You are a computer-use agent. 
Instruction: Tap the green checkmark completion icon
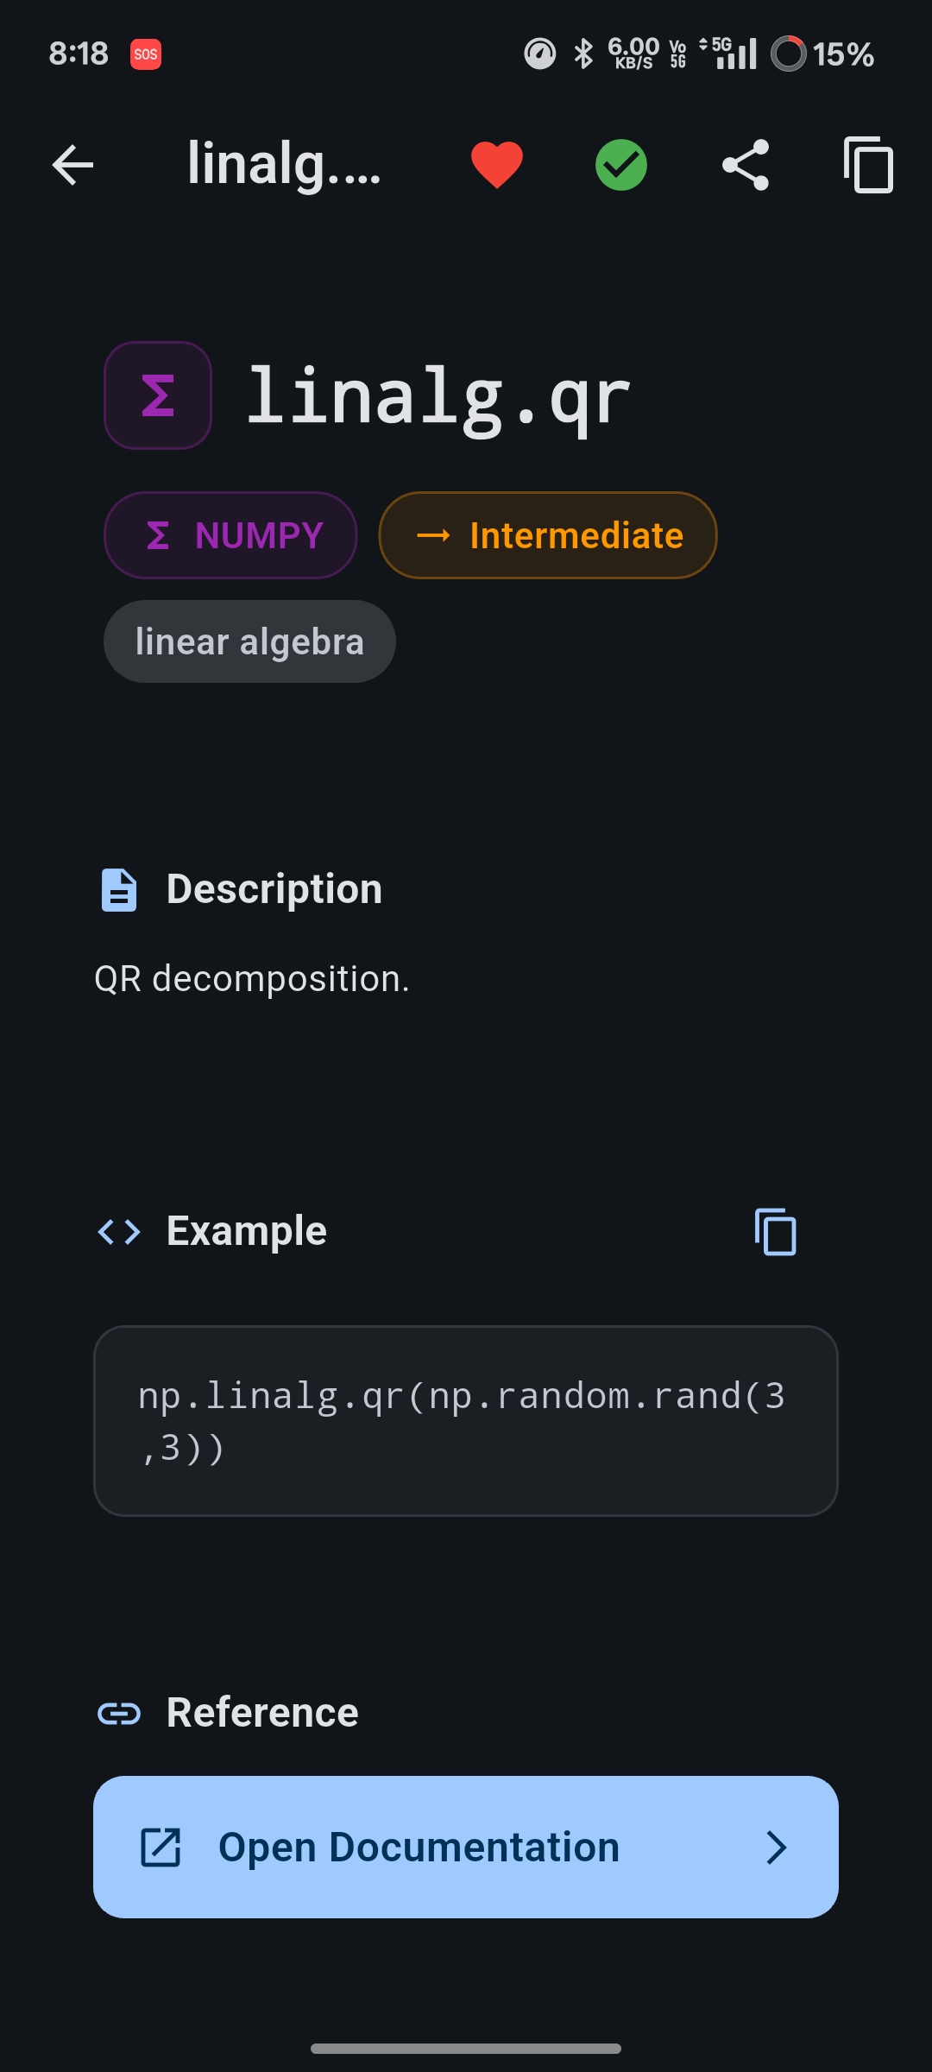[x=620, y=165]
